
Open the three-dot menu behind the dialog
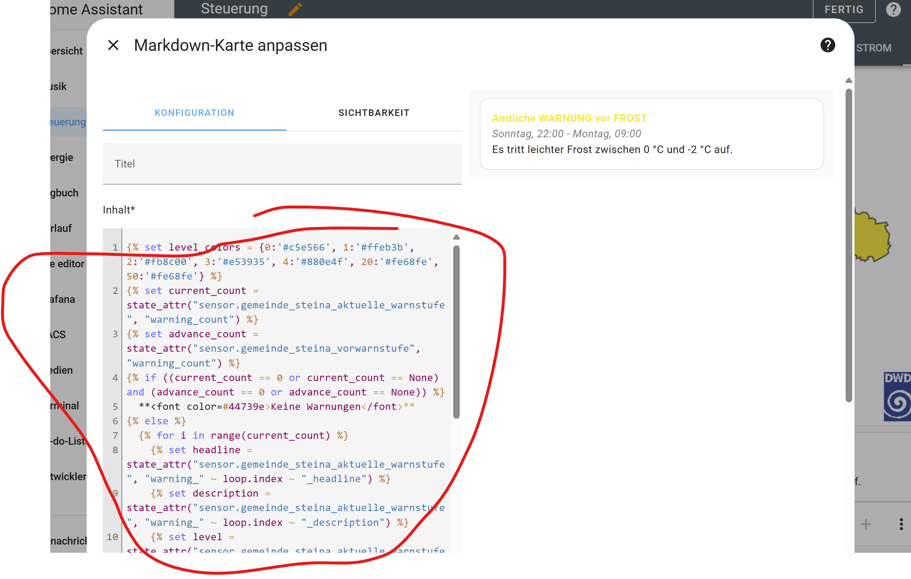tap(901, 524)
